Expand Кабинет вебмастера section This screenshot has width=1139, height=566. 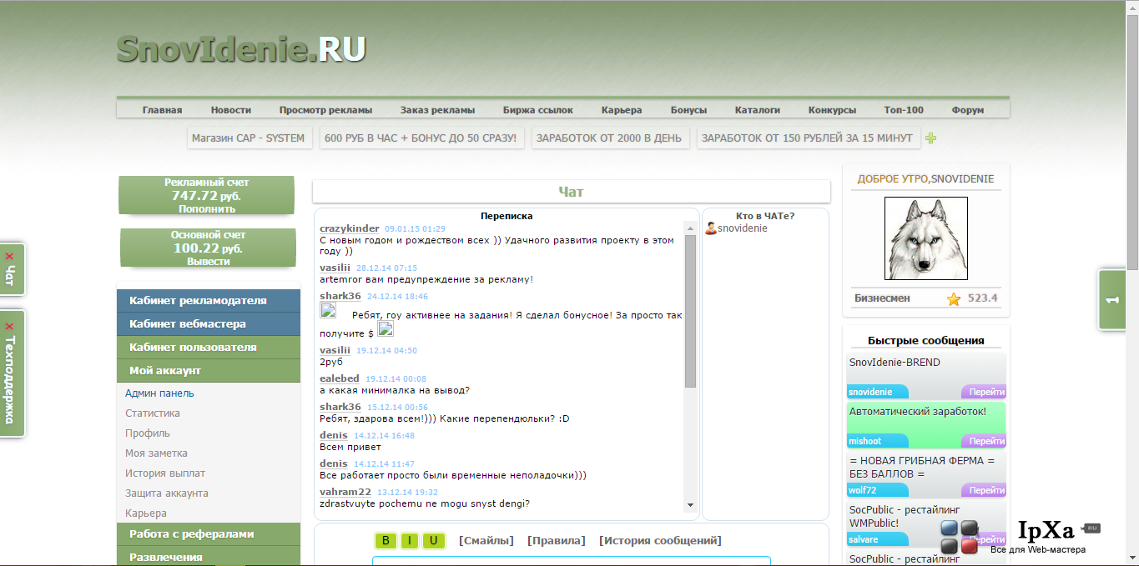pyautogui.click(x=209, y=324)
